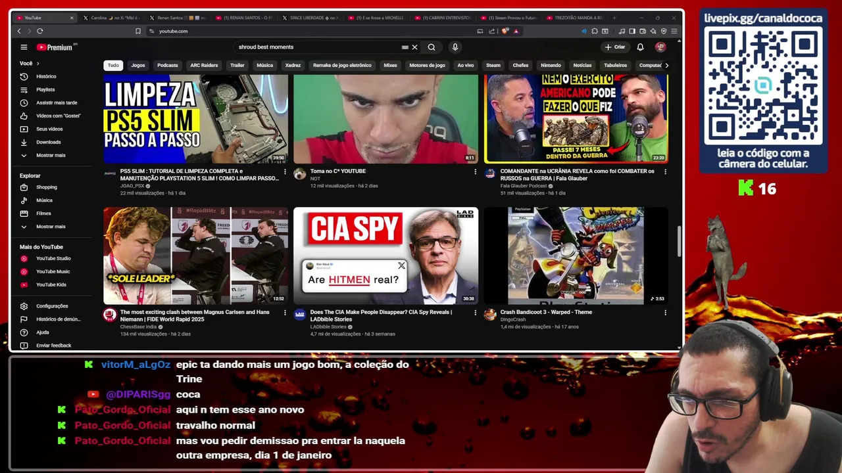Screen dimensions: 842x473
Task: Open options menu for CIA Spy video
Action: coord(475,313)
